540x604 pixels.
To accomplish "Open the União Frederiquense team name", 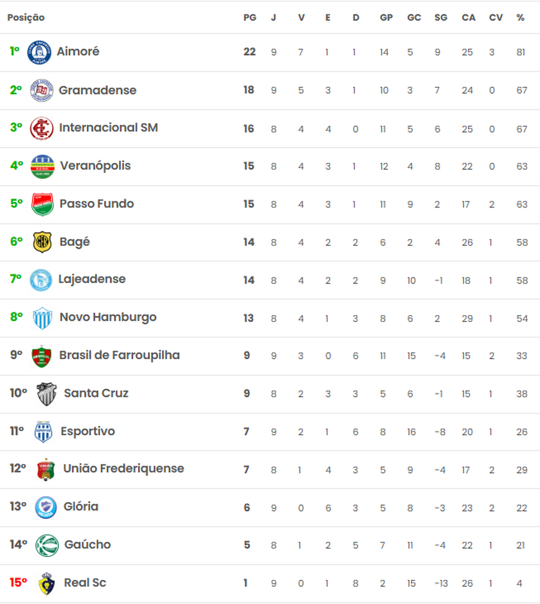I will 124,468.
